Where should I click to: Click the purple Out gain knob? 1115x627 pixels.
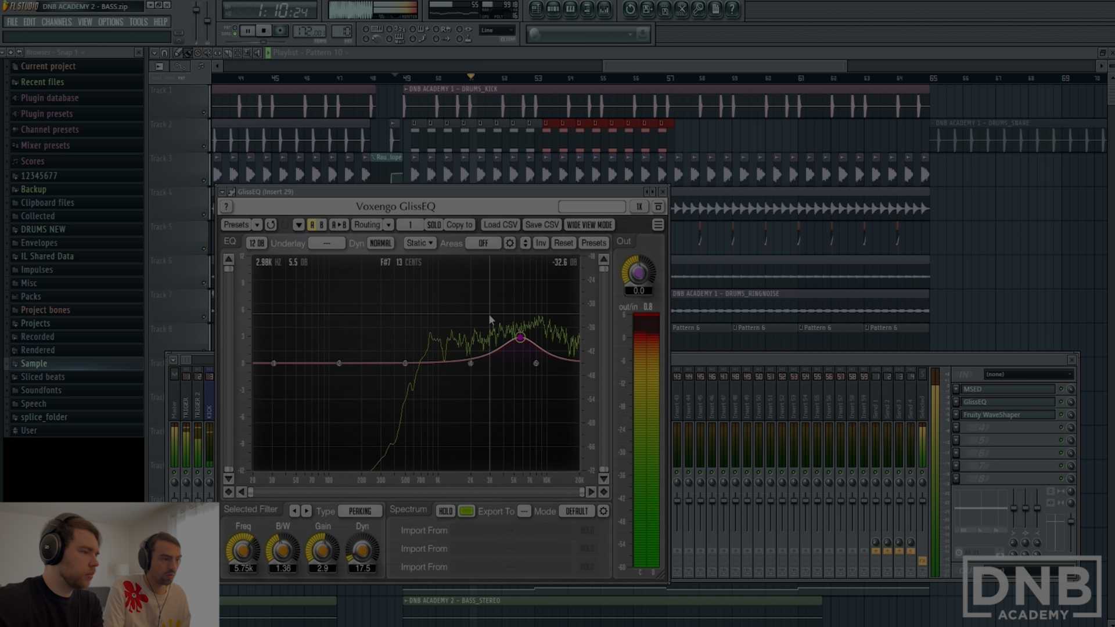(638, 272)
